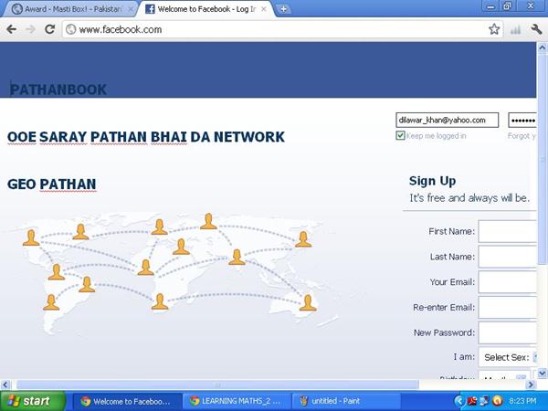Click the Forgot your password link

click(x=522, y=136)
